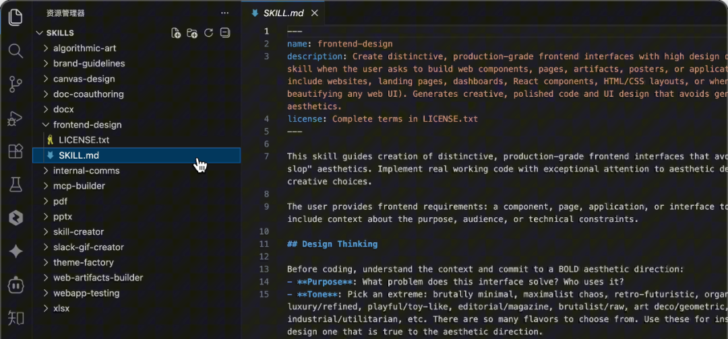
Task: Click New Folder icon in SKILLS header
Action: click(191, 33)
